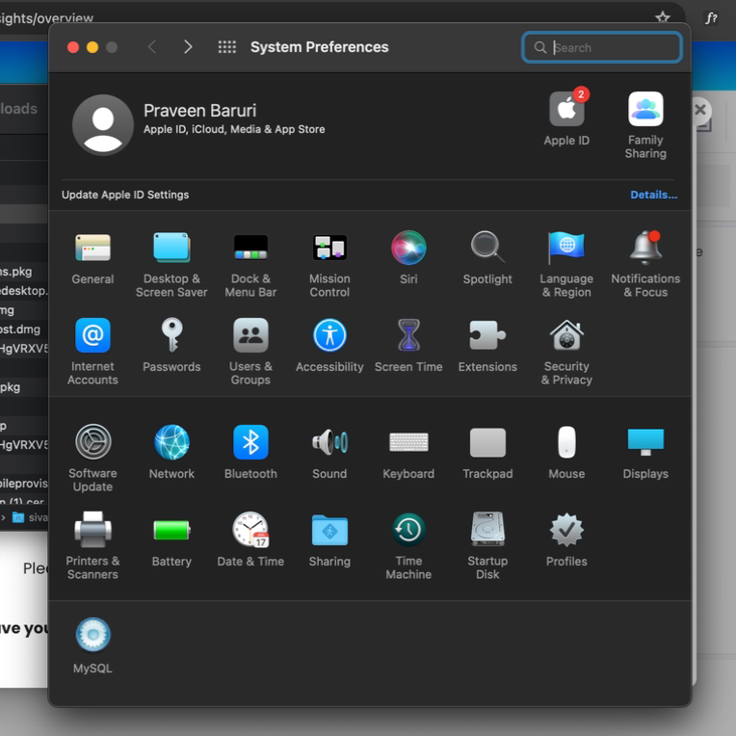Open Family Sharing settings
Image resolution: width=736 pixels, height=736 pixels.
(645, 125)
